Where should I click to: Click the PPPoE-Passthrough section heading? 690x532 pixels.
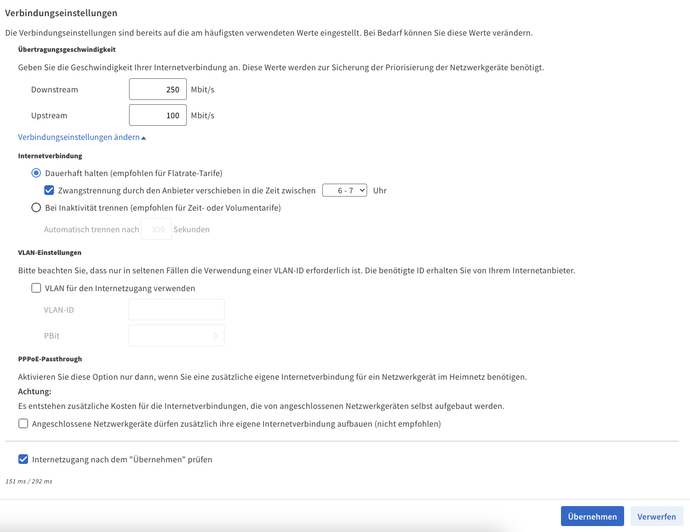[50, 359]
